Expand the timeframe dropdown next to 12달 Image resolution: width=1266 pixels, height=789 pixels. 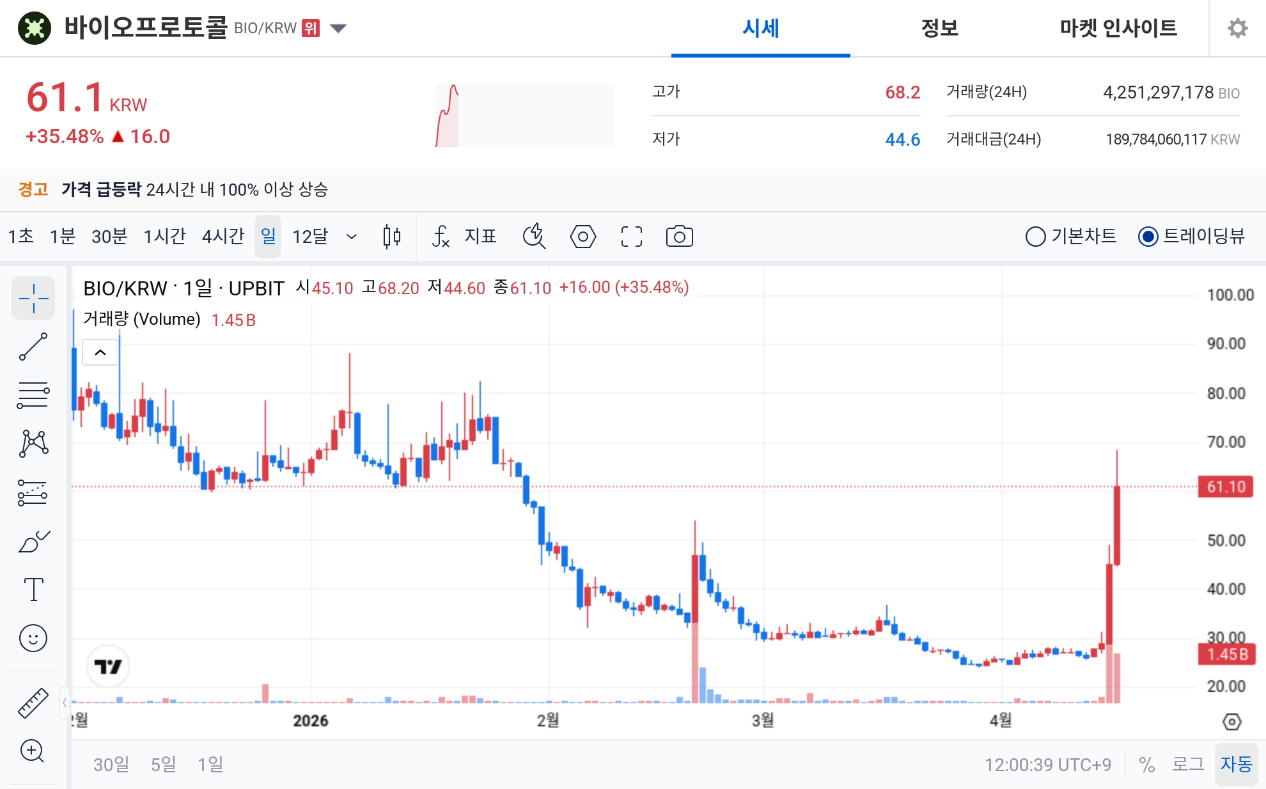(351, 237)
